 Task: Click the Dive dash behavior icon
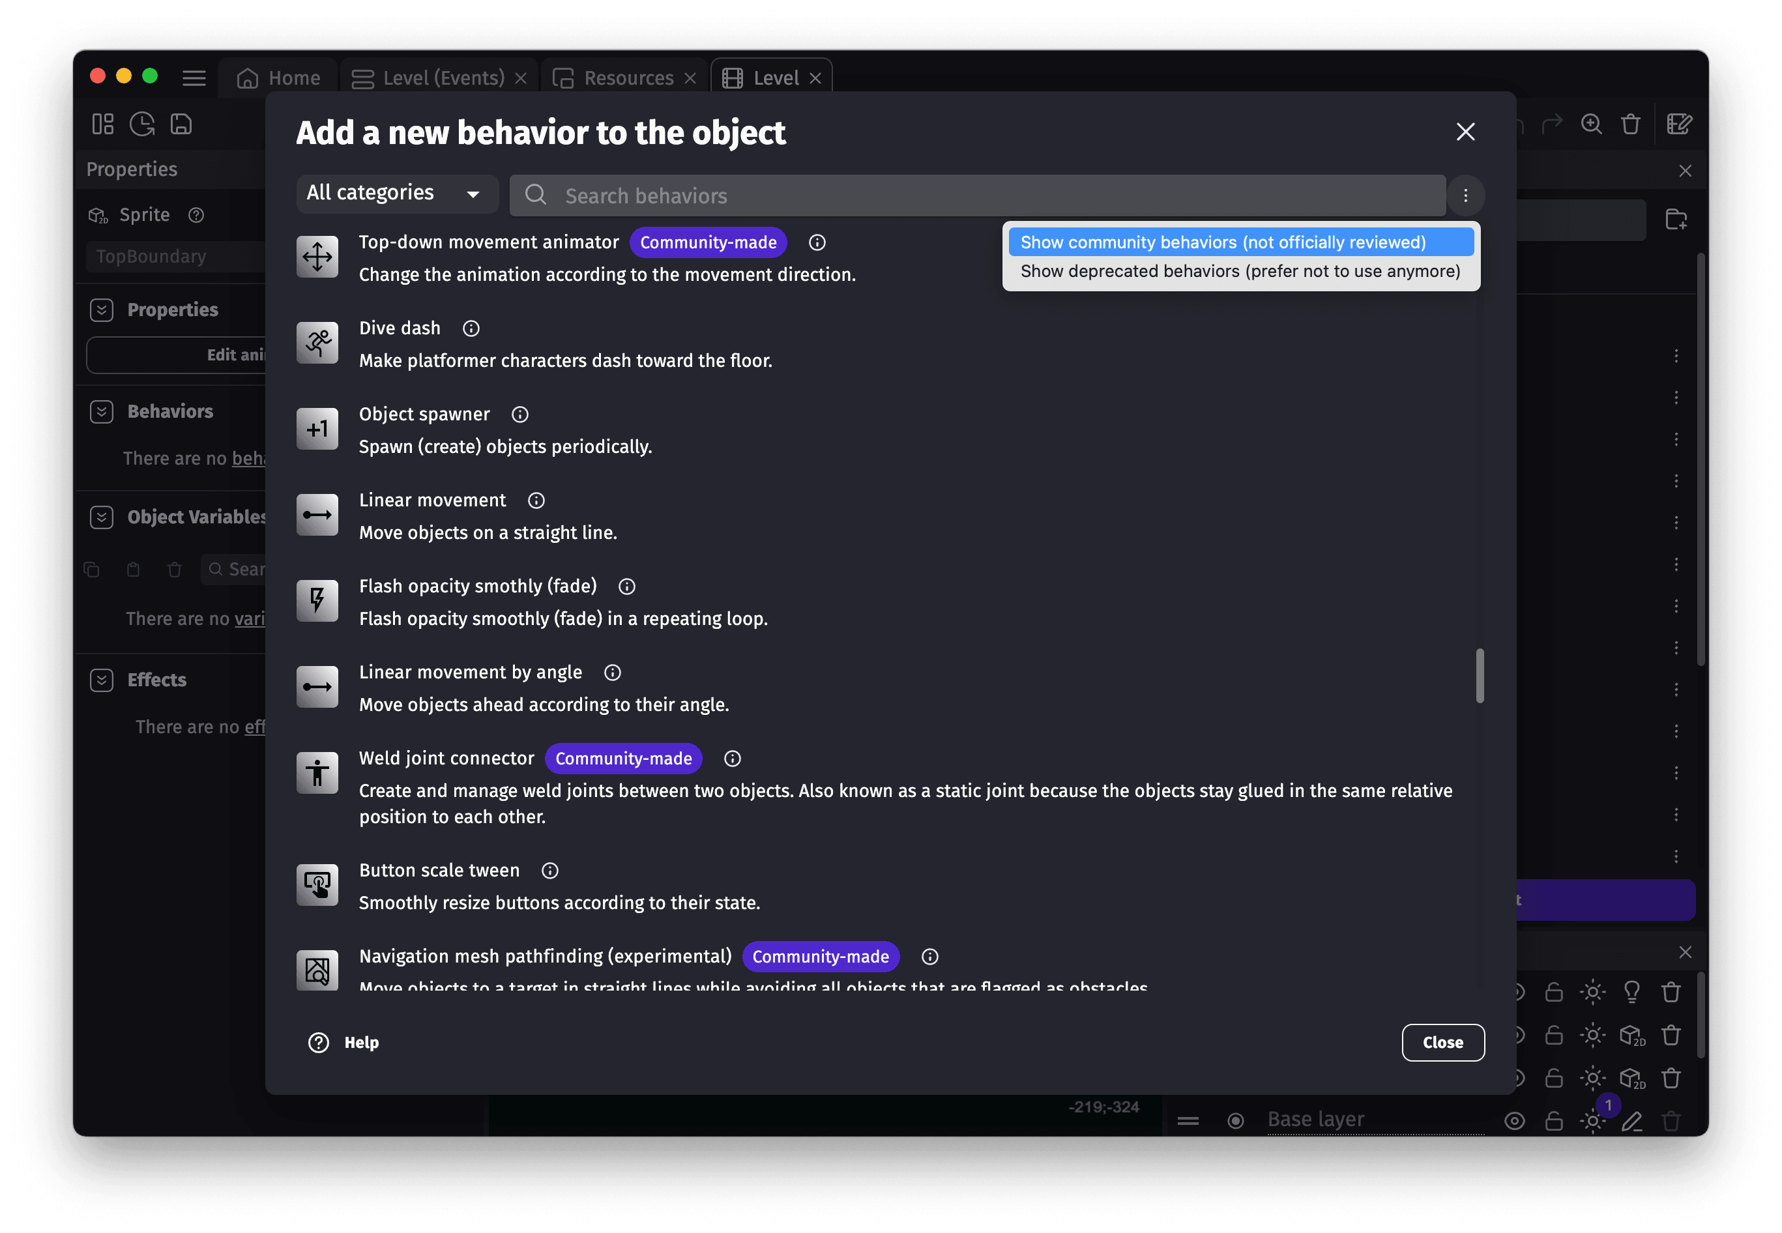317,342
